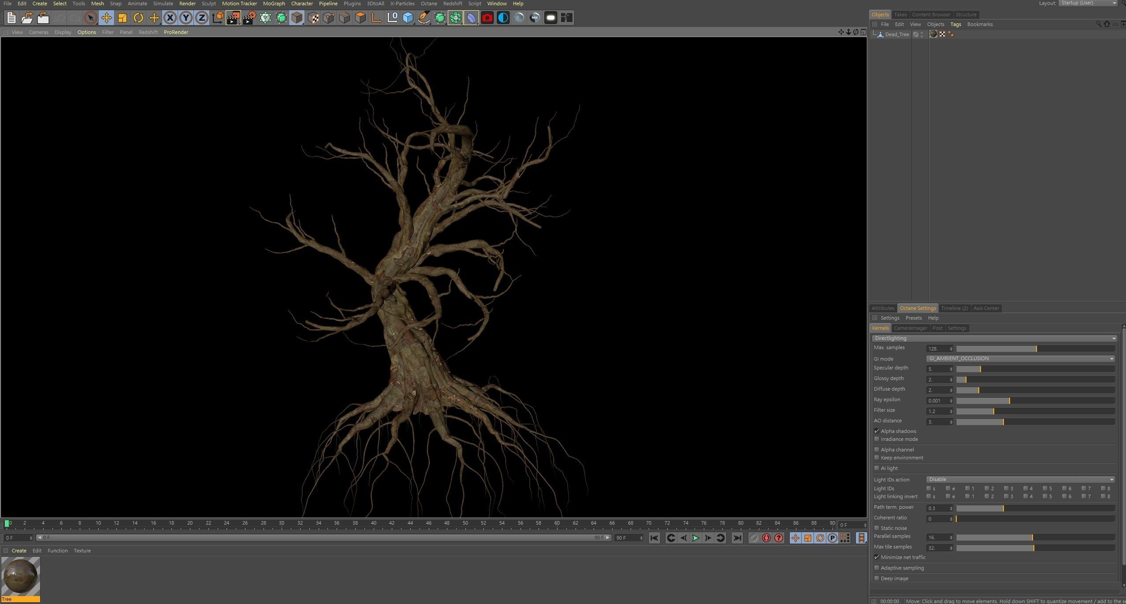
Task: Enable the Deep image checkbox
Action: 877,578
